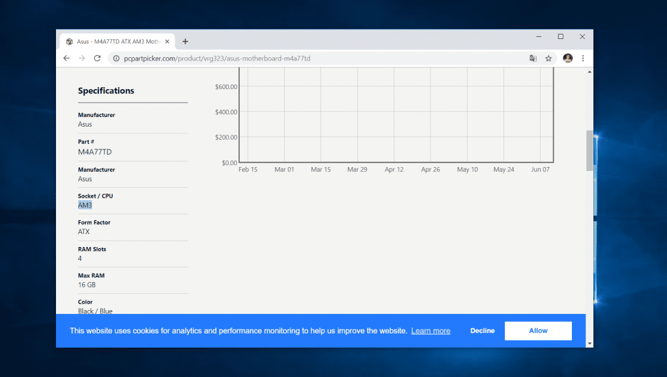Click the address bar URL
The image size is (667, 377).
point(217,58)
